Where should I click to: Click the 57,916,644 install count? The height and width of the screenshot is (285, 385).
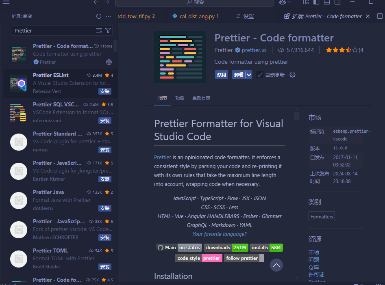[296, 50]
